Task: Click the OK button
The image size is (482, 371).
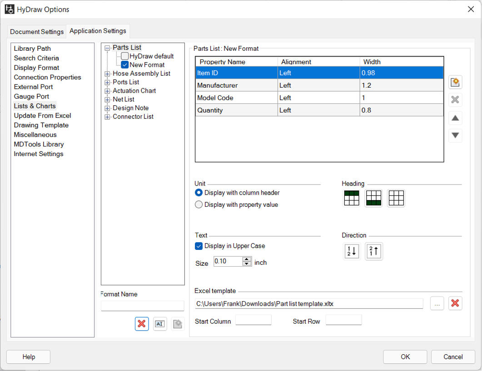Action: point(405,357)
